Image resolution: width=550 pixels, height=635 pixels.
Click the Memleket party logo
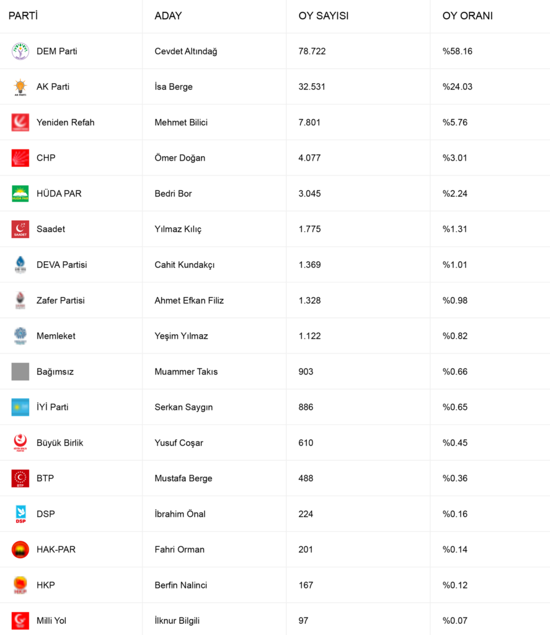[x=20, y=336]
